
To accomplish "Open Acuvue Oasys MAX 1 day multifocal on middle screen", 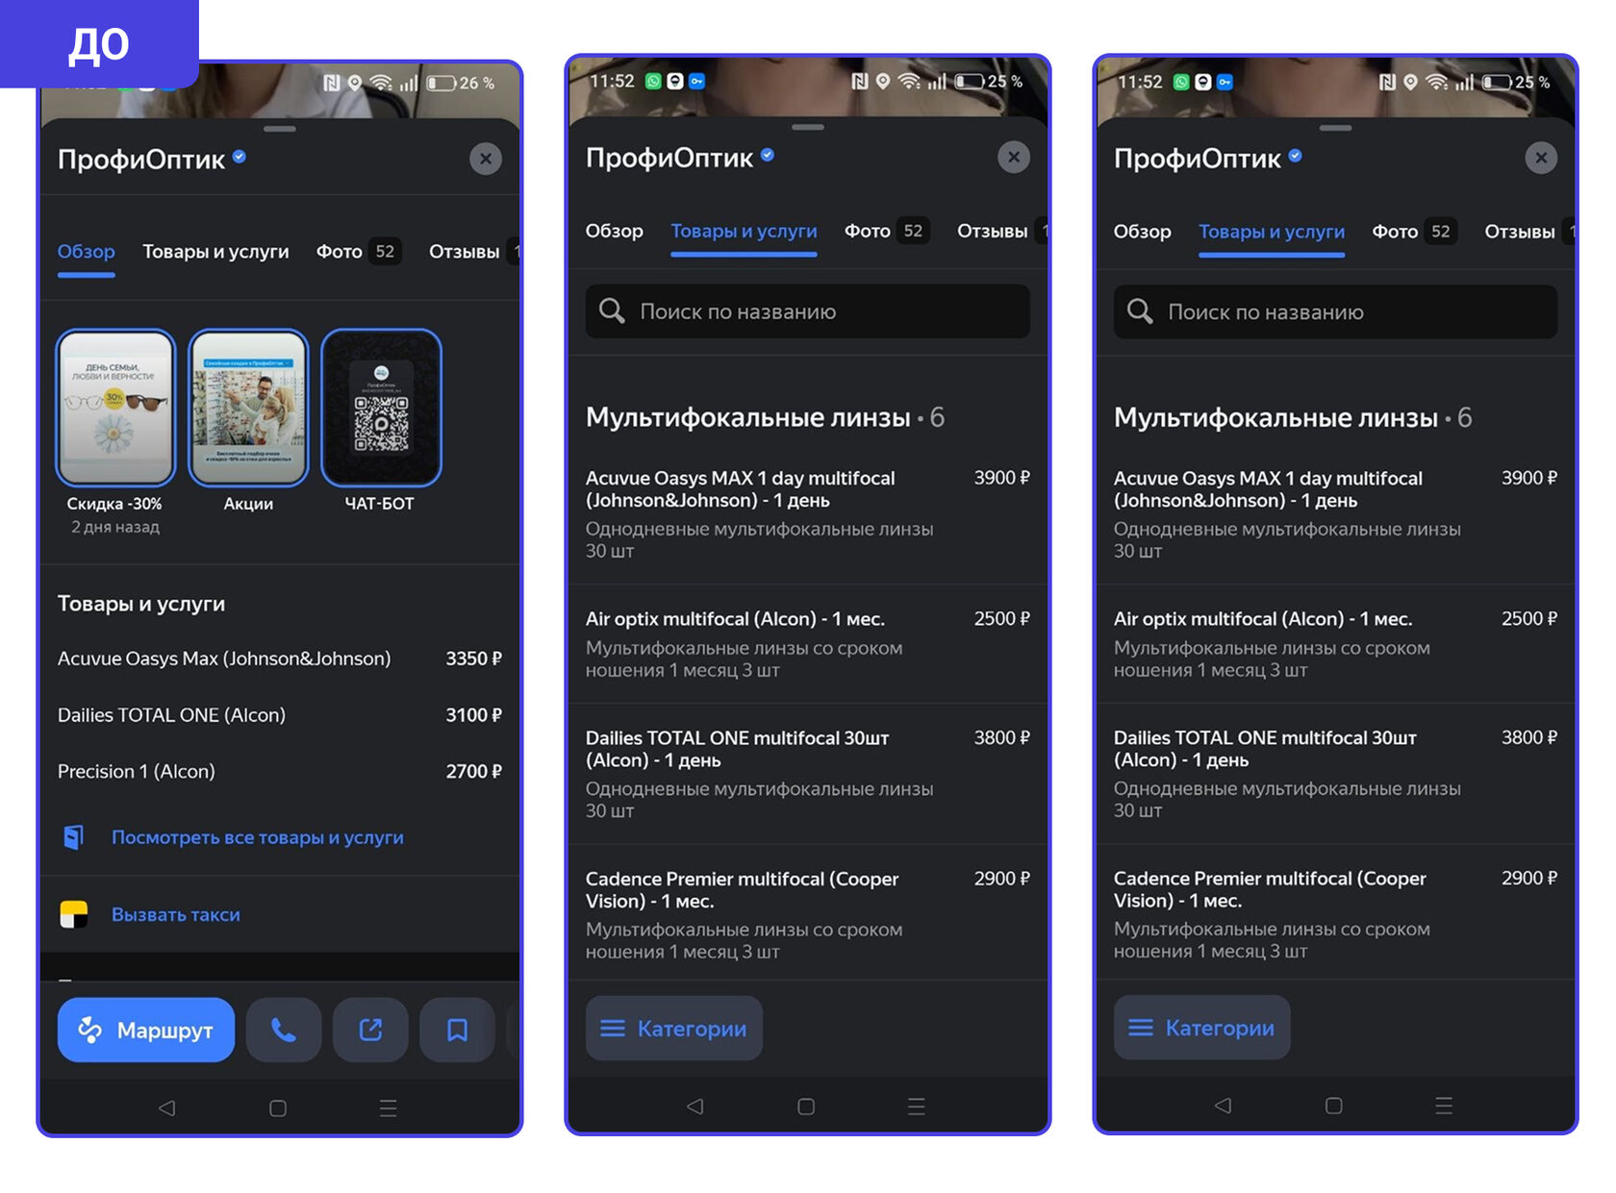I will (x=808, y=513).
